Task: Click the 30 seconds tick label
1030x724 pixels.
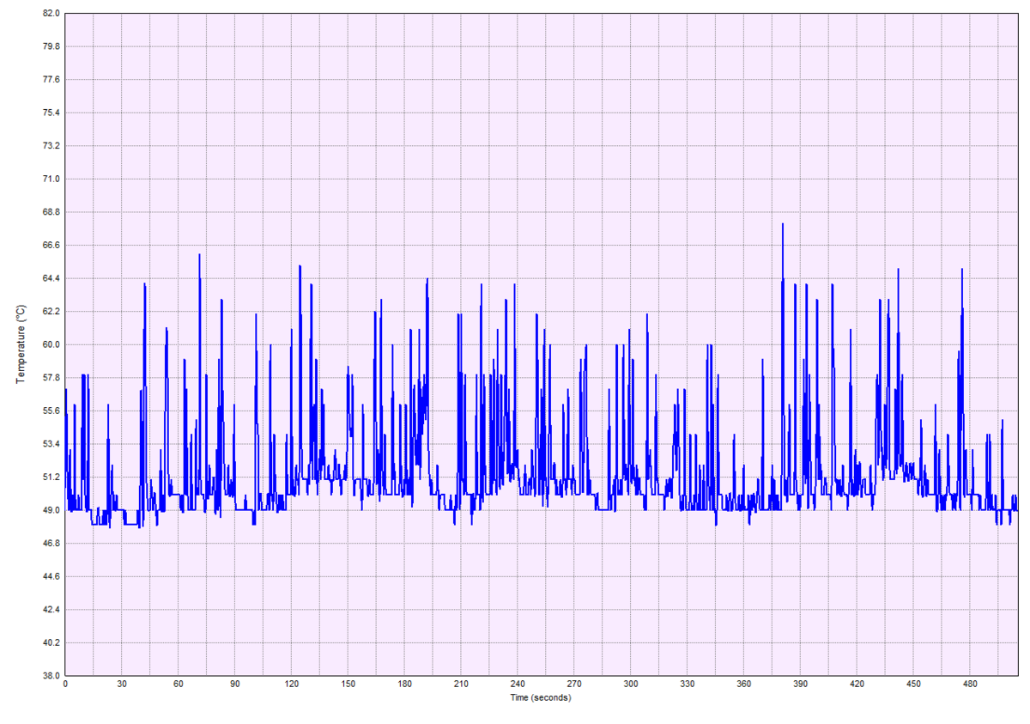Action: [122, 684]
